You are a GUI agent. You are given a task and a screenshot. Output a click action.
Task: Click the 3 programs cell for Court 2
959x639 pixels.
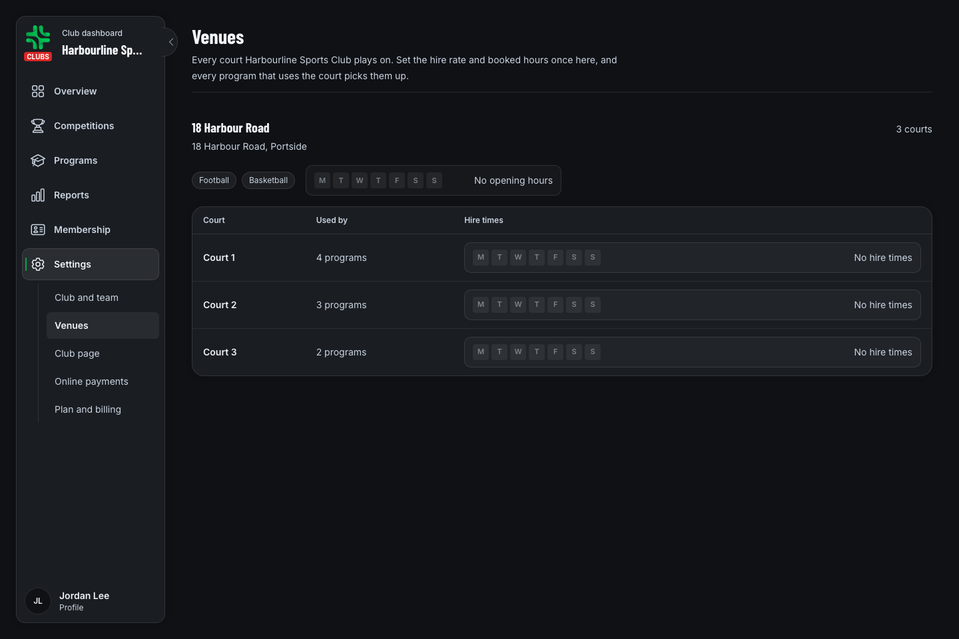[341, 305]
